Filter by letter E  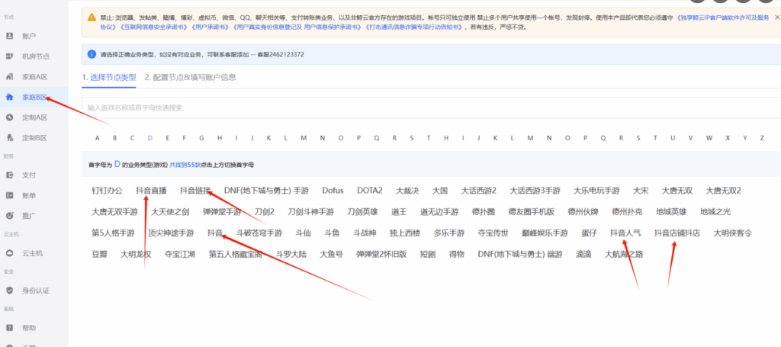[167, 138]
